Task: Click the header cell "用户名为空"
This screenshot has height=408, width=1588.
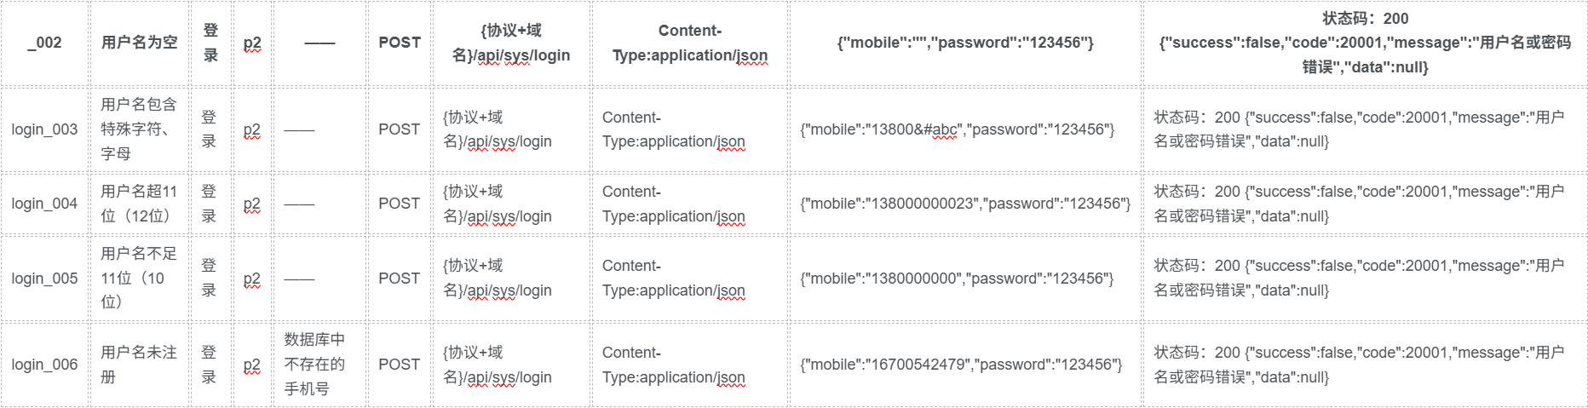Action: (140, 43)
